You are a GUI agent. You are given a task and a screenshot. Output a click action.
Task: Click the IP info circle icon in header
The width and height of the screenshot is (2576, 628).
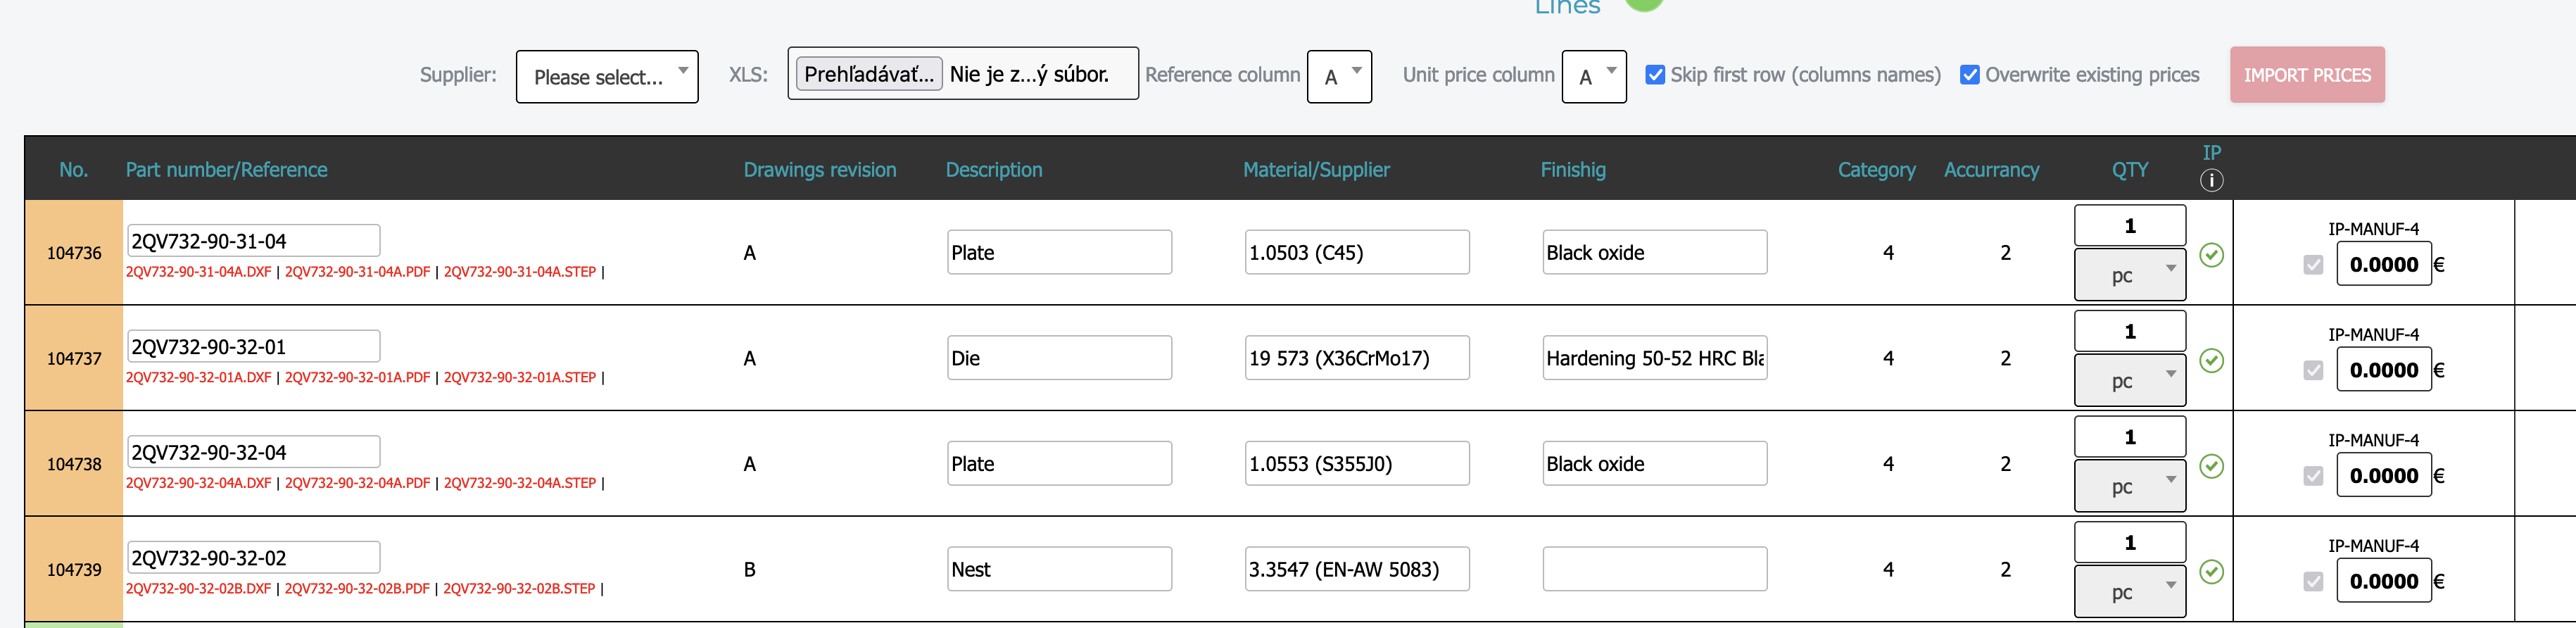coord(2211,180)
